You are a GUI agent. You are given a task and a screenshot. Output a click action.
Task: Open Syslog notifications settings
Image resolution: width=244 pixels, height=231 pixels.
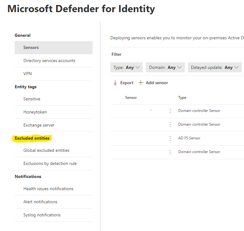tap(42, 215)
